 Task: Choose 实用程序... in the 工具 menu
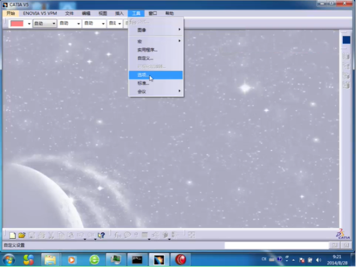[156, 50]
